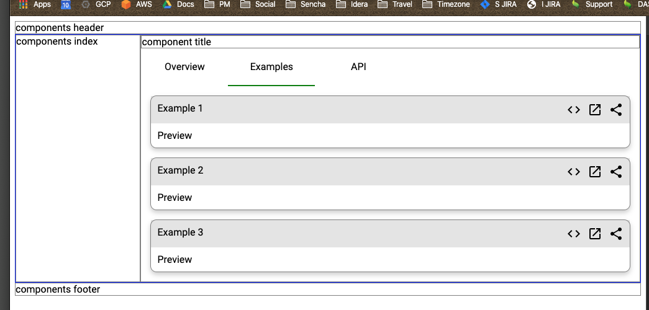Image resolution: width=649 pixels, height=310 pixels.
Task: View source code of Example 1
Action: (x=574, y=110)
